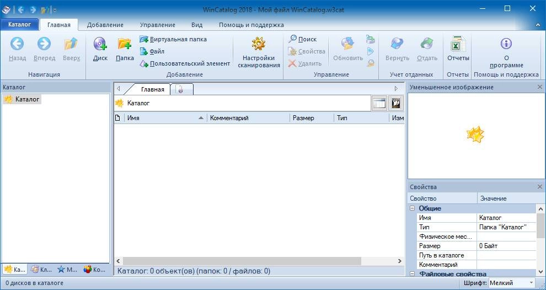Click the Назад navigation arrow icon
546x290 pixels.
(x=17, y=44)
